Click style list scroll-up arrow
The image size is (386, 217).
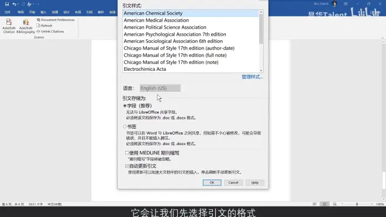(261, 12)
